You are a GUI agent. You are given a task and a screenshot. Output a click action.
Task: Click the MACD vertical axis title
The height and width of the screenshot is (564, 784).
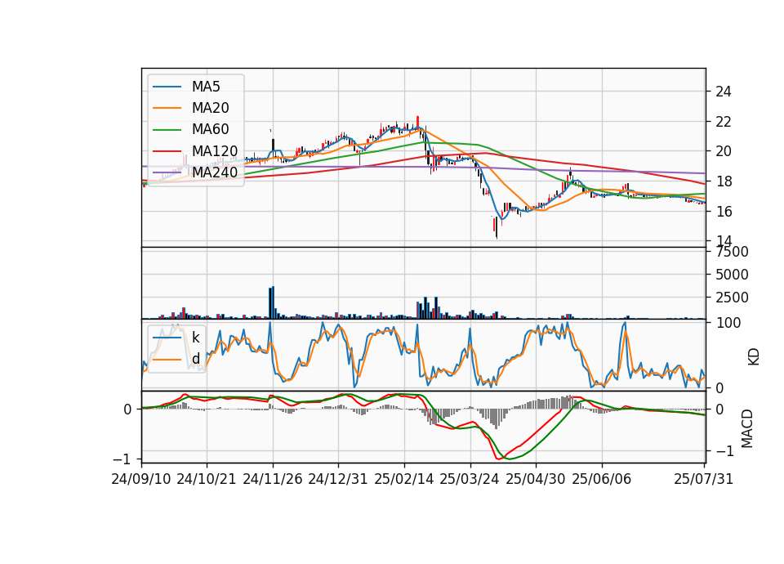747,428
